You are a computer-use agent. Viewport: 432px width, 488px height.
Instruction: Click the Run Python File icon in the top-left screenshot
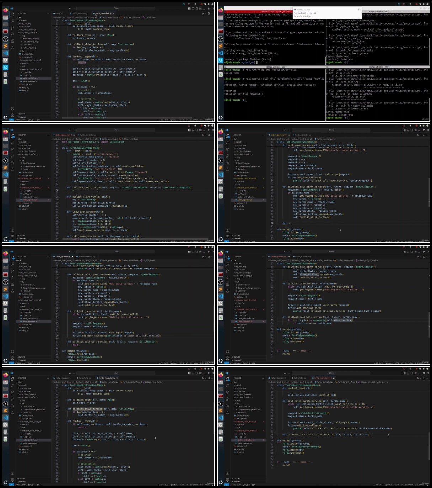(x=203, y=14)
